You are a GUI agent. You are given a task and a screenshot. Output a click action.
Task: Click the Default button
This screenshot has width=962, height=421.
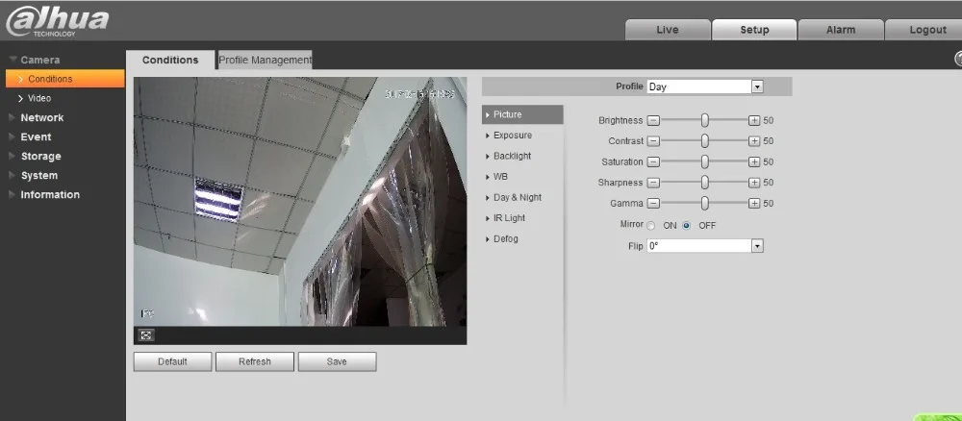click(x=172, y=361)
